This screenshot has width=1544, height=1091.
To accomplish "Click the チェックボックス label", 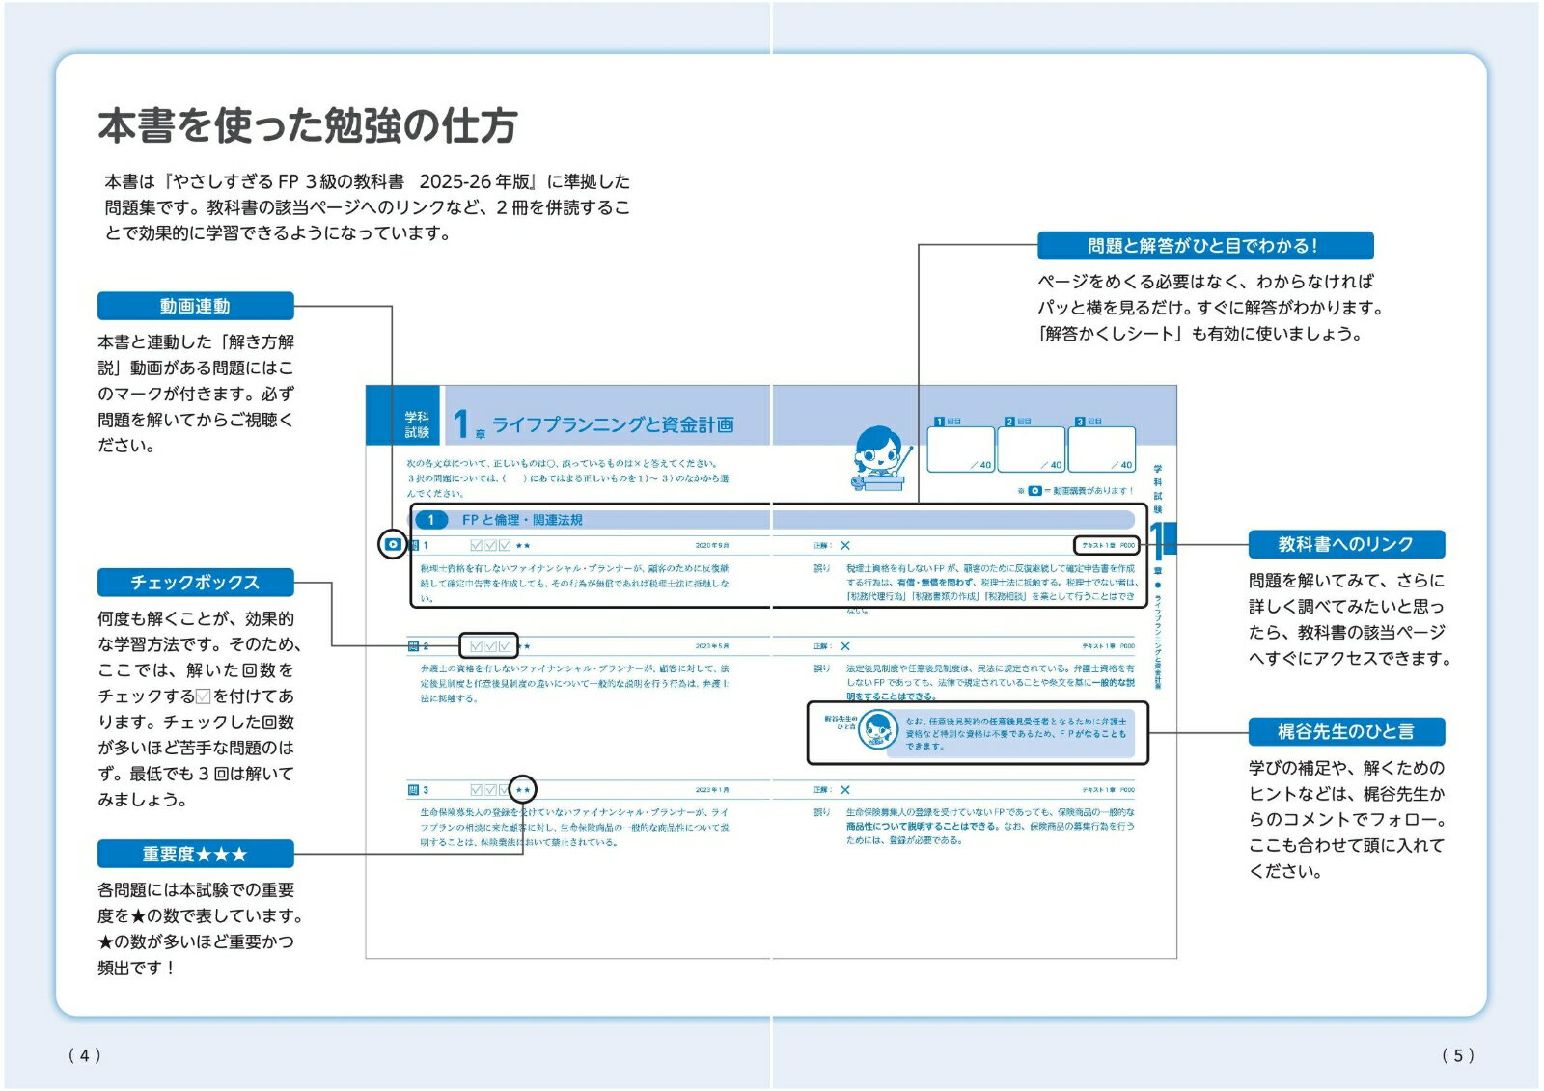I will [x=195, y=583].
